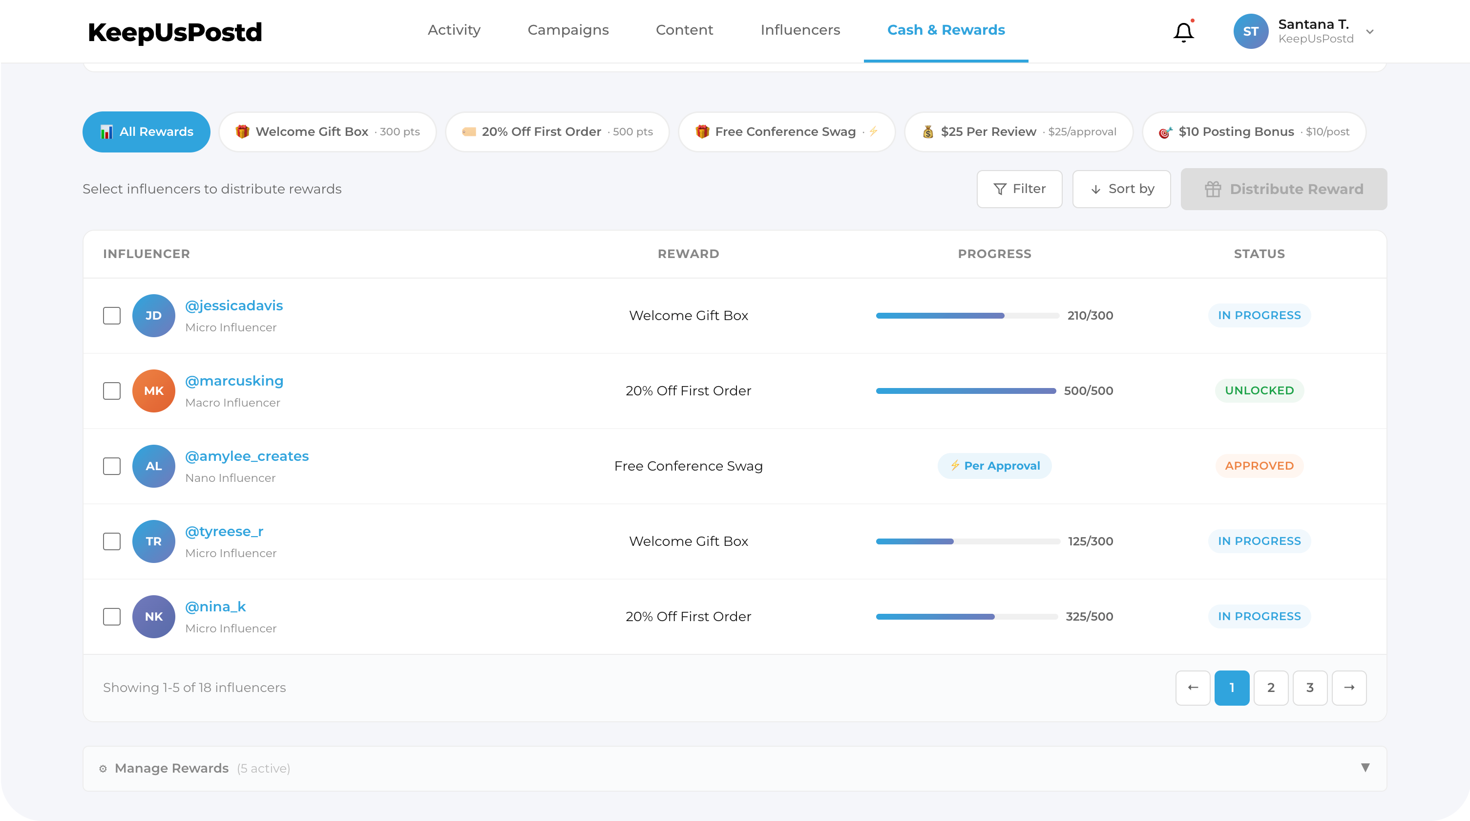
Task: Select the gift icon on Welcome Gift Box filter
Action: pos(243,131)
